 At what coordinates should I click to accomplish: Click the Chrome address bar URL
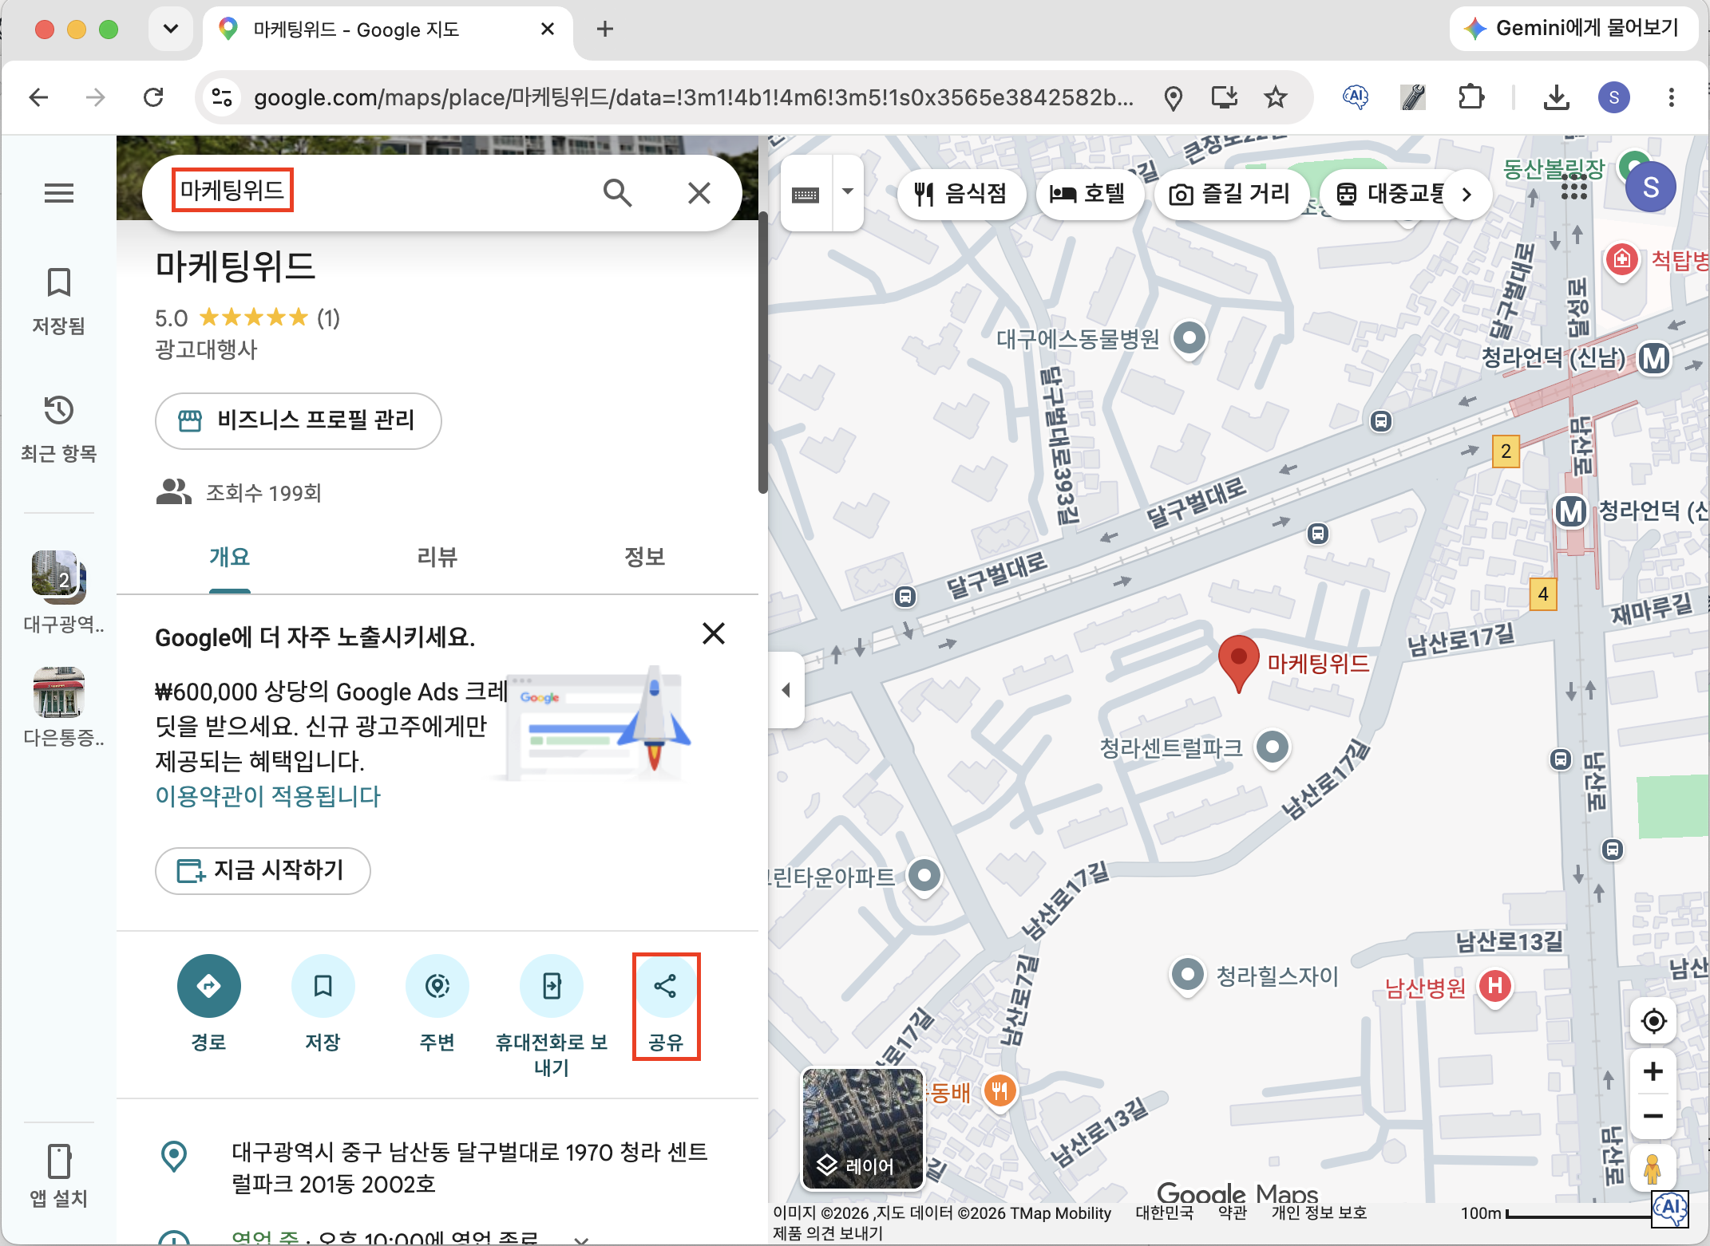693,97
